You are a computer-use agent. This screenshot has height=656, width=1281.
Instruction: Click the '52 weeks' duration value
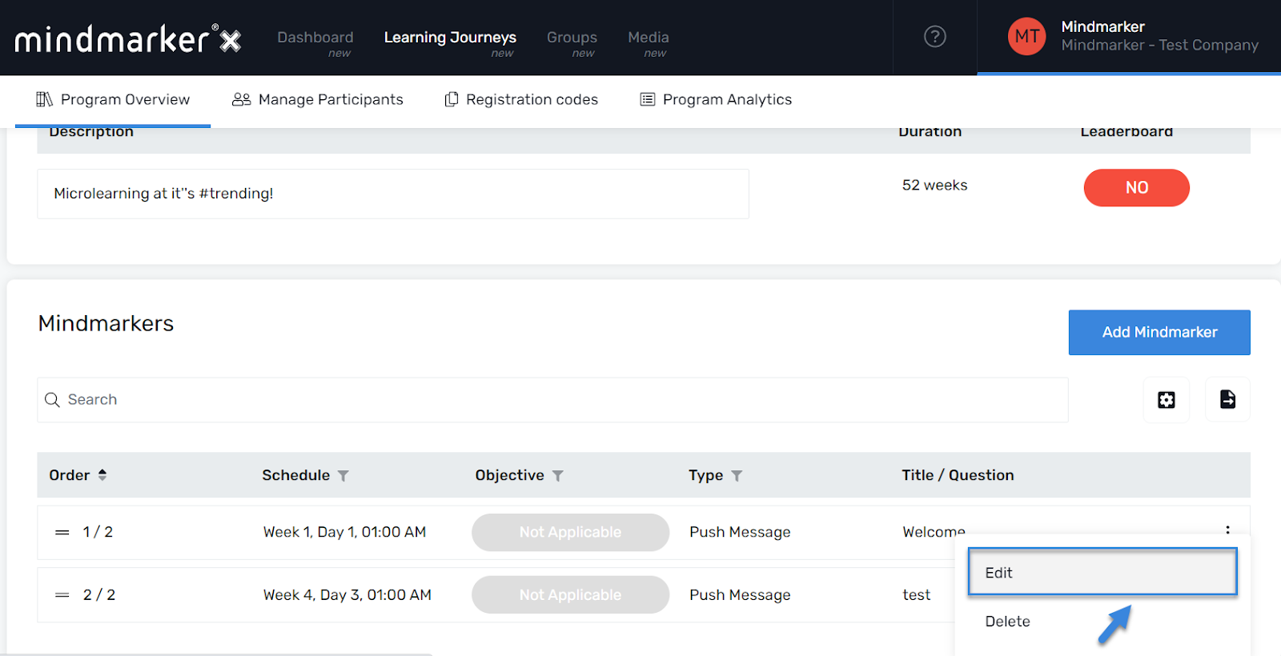[934, 185]
